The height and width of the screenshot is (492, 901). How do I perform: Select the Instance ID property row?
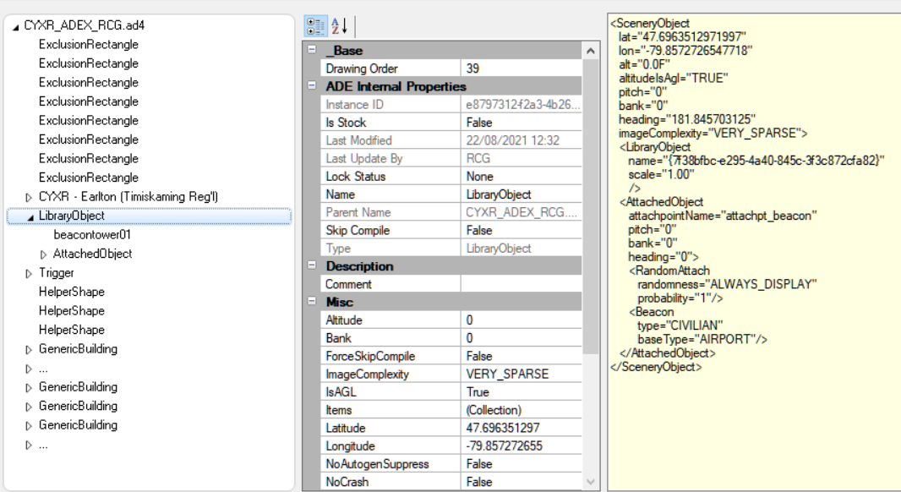tap(451, 105)
